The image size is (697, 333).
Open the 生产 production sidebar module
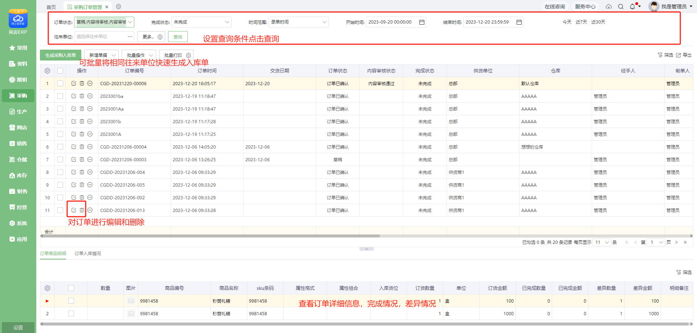[18, 112]
